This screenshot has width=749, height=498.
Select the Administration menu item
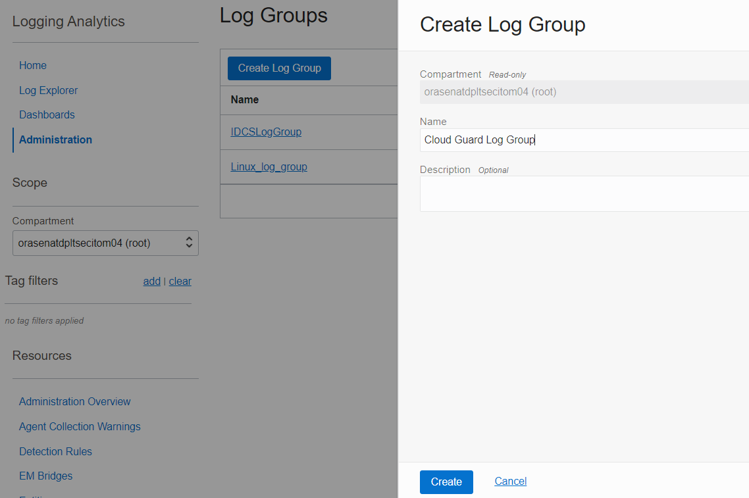coord(55,139)
